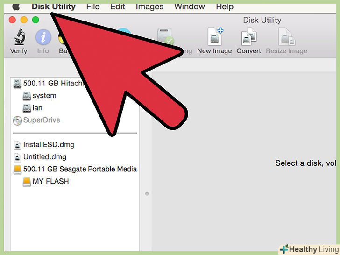This screenshot has height=255, width=340.
Task: Zoom window with the green button
Action: pos(35,20)
